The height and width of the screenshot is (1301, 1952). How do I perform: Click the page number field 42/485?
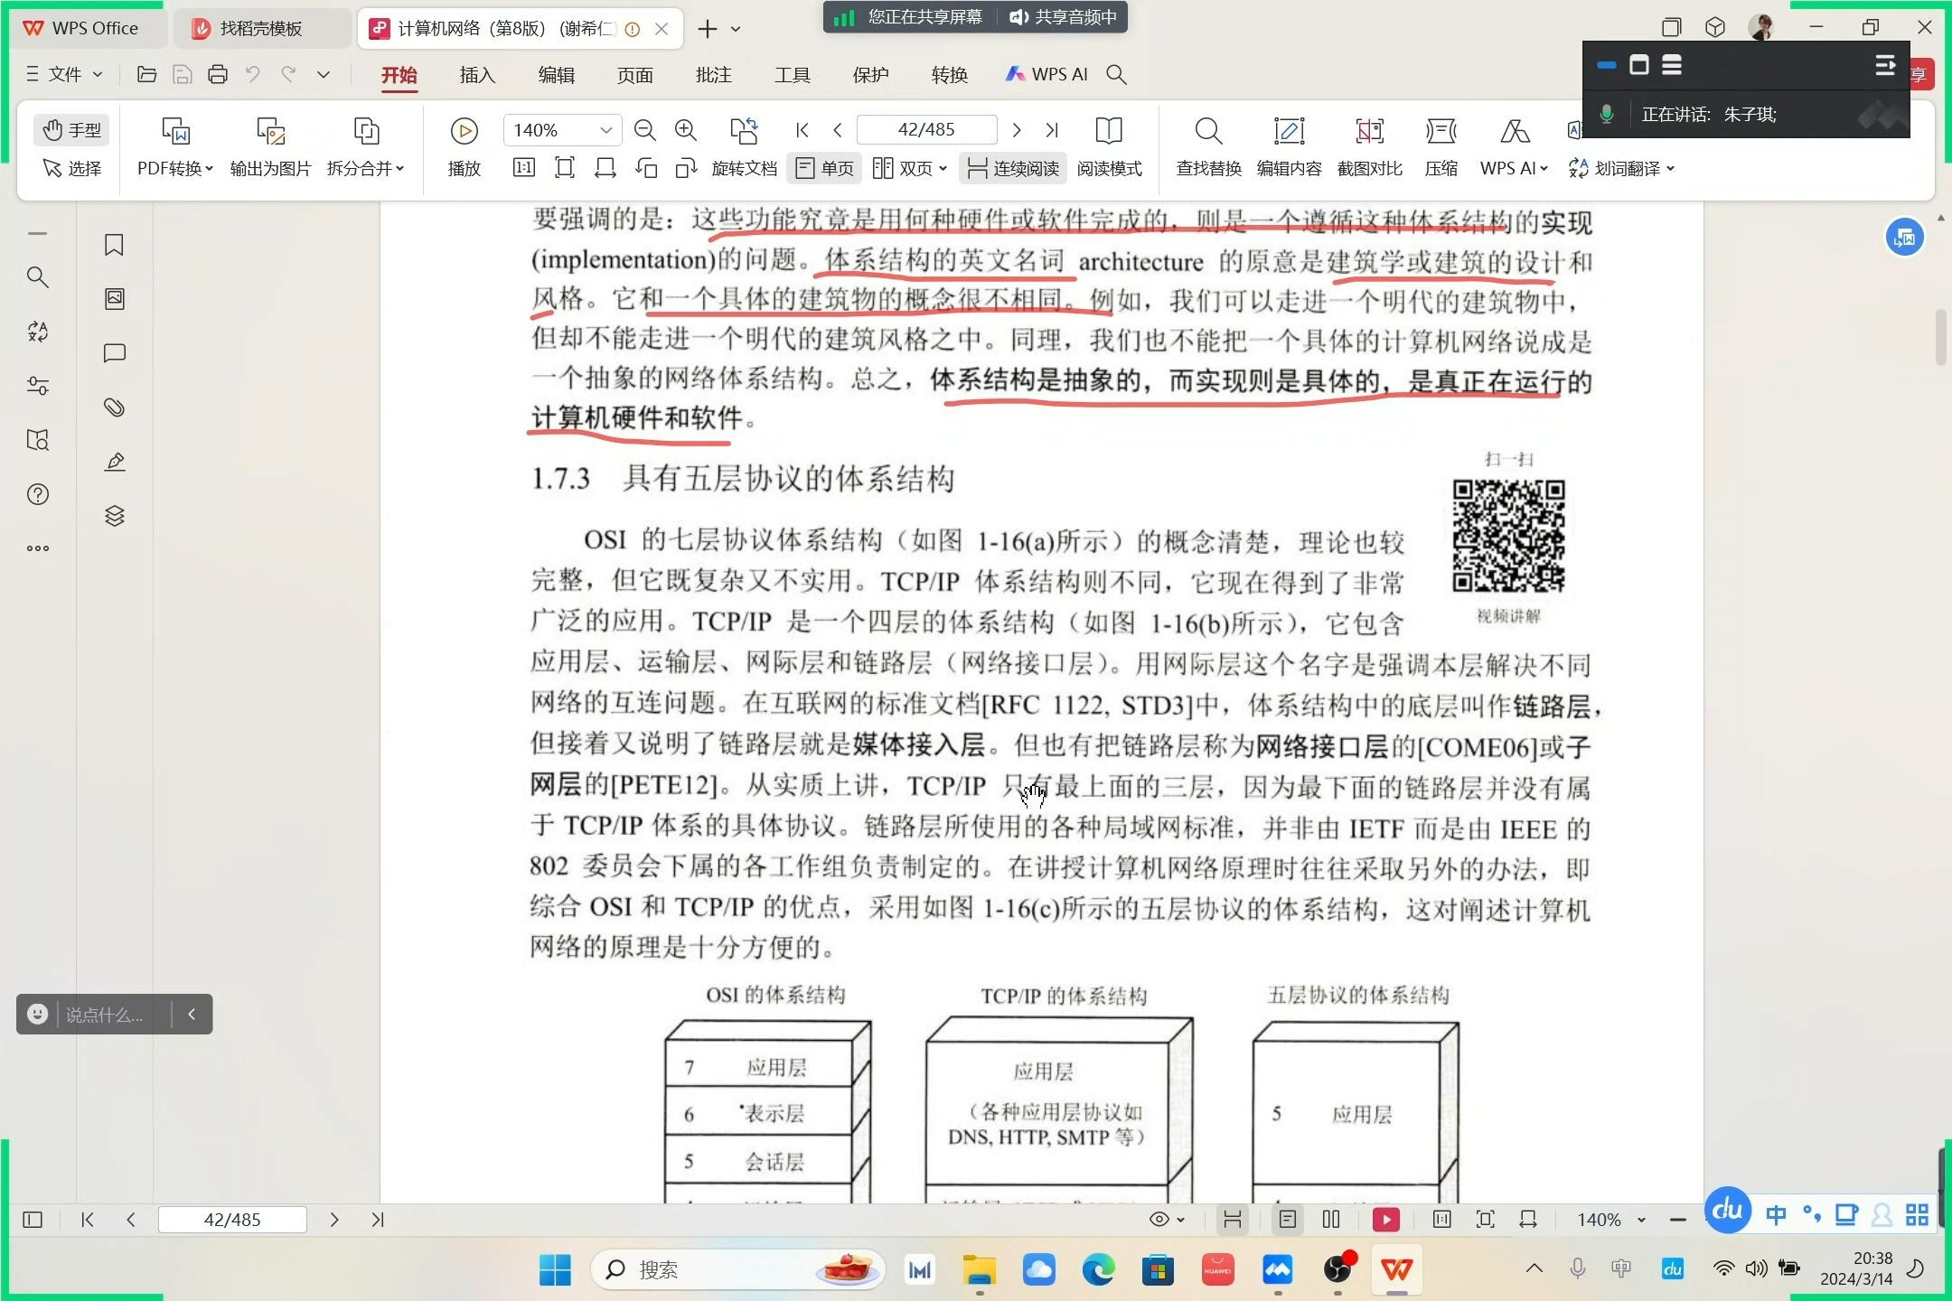[x=925, y=130]
